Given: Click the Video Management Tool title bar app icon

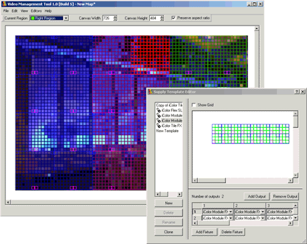Looking at the screenshot, I should coord(4,4).
